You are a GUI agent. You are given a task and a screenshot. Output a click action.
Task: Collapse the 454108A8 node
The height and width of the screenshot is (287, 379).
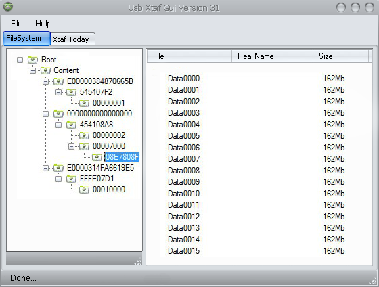pos(58,125)
